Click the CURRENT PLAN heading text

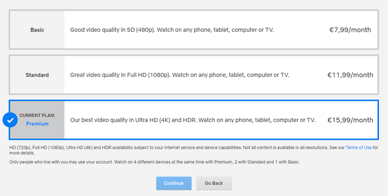tap(37, 116)
